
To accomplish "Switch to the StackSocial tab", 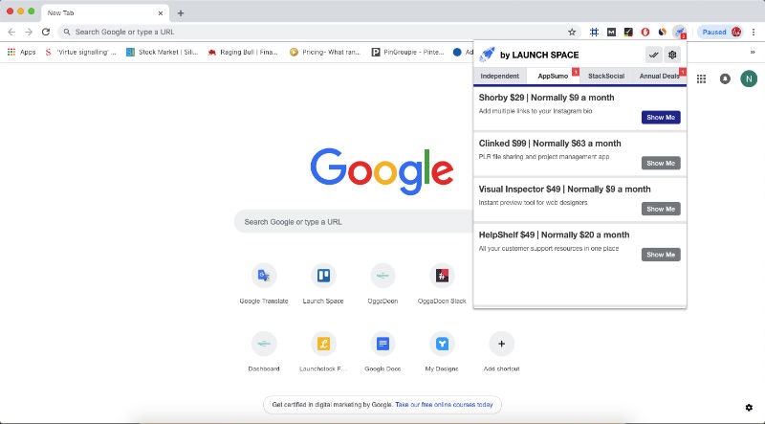I will pos(606,77).
